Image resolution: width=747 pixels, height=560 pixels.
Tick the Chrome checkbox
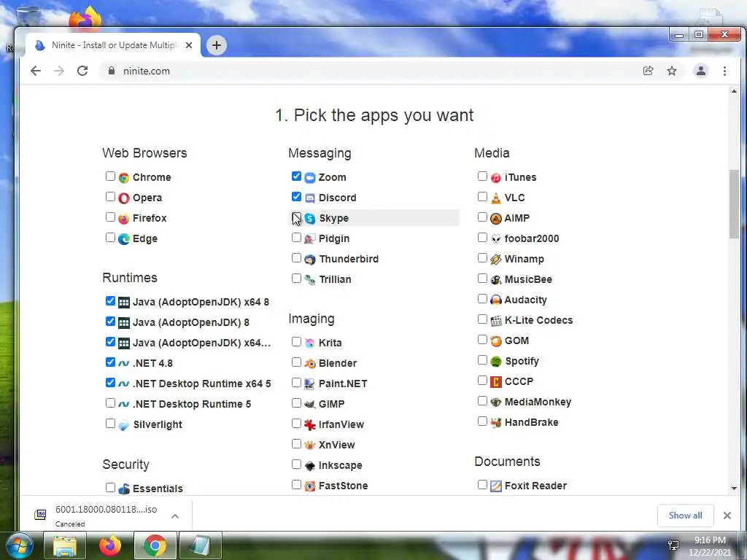[111, 176]
